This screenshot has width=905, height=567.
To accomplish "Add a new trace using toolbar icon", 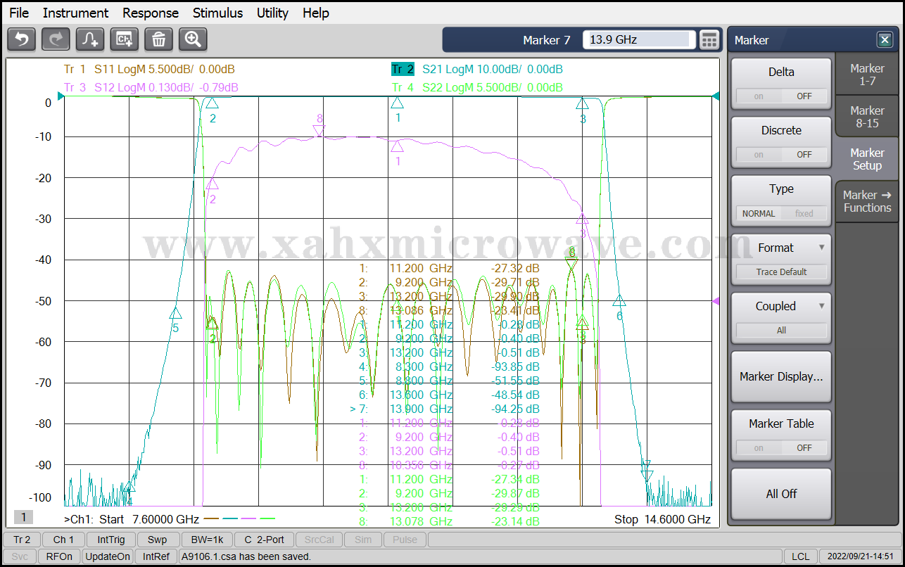I will tap(90, 39).
